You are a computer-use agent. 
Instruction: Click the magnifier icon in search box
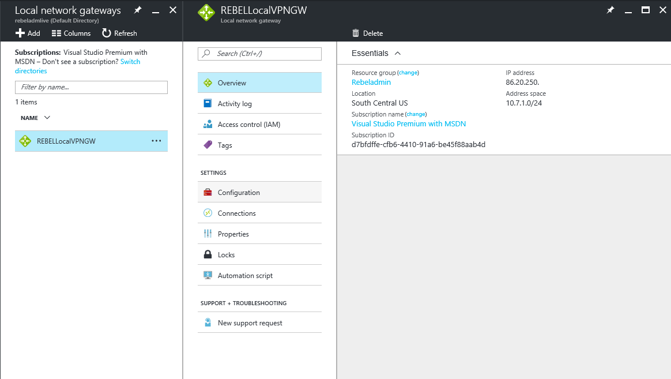[x=206, y=53]
